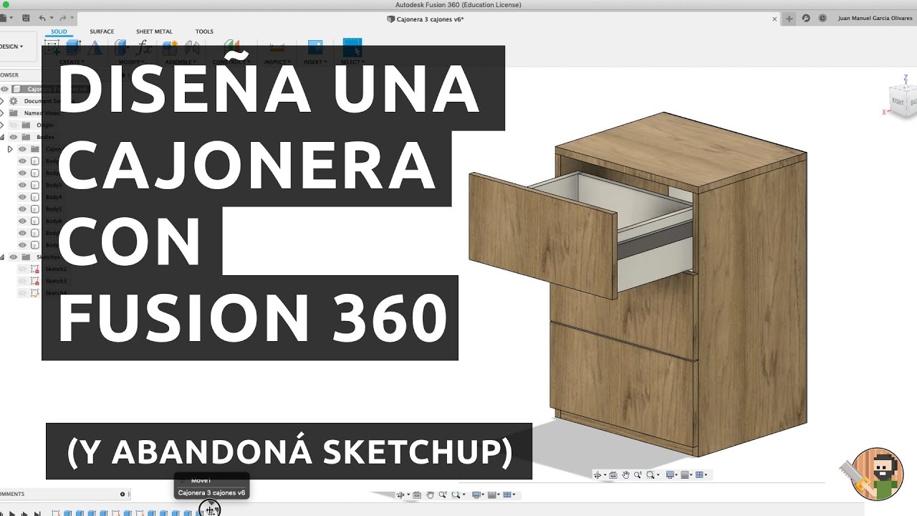Select the Measure tool under Inspect
Screen dimensions: 917x516
[x=277, y=47]
